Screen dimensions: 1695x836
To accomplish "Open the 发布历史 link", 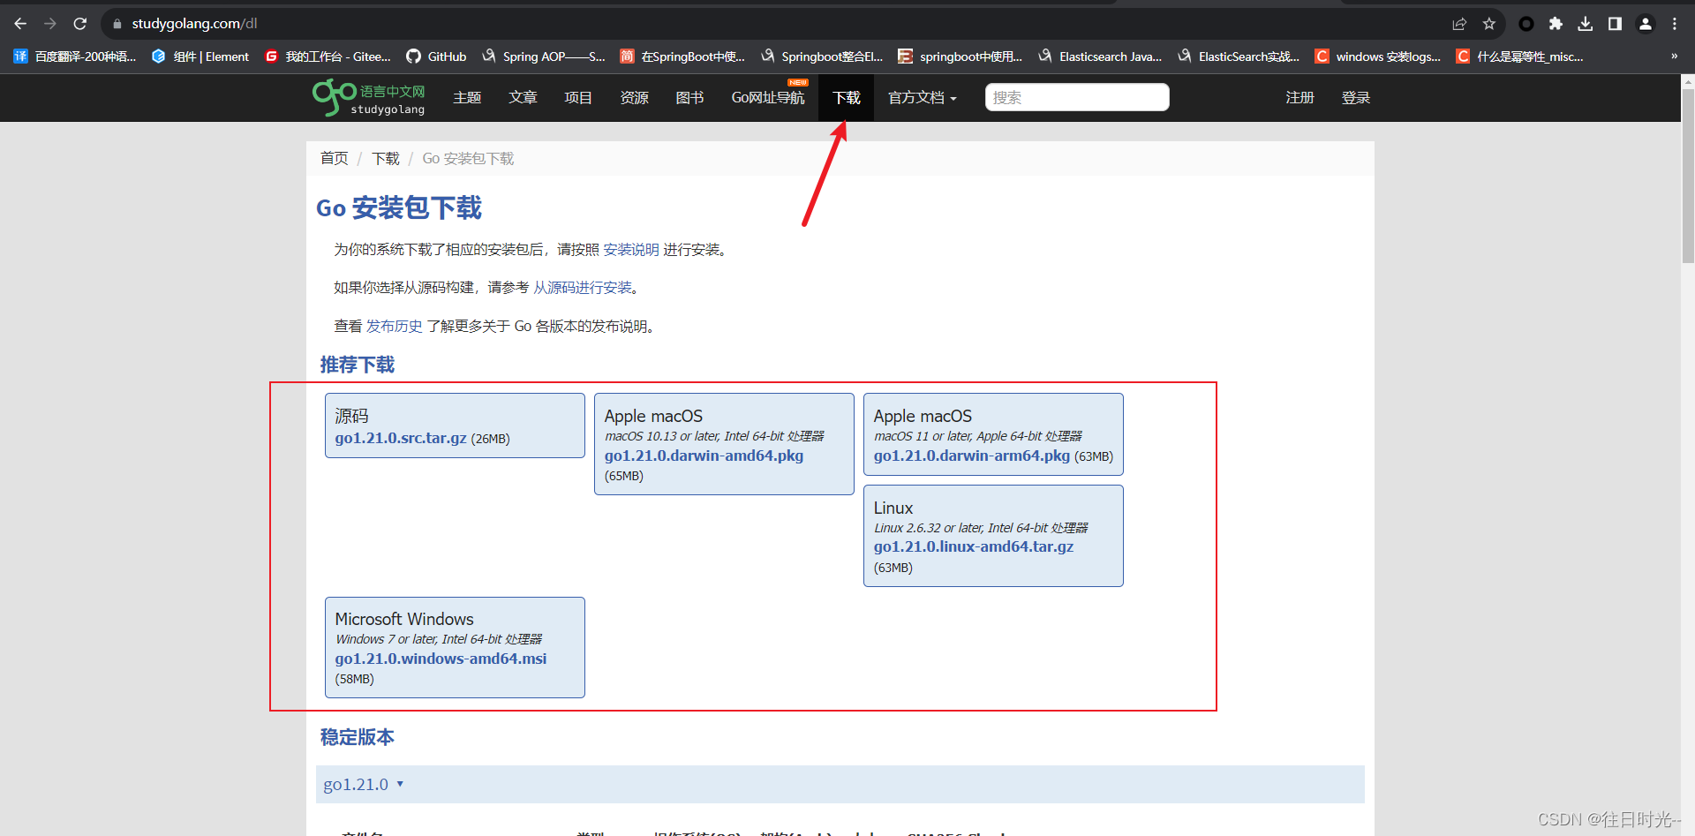I will tap(395, 327).
